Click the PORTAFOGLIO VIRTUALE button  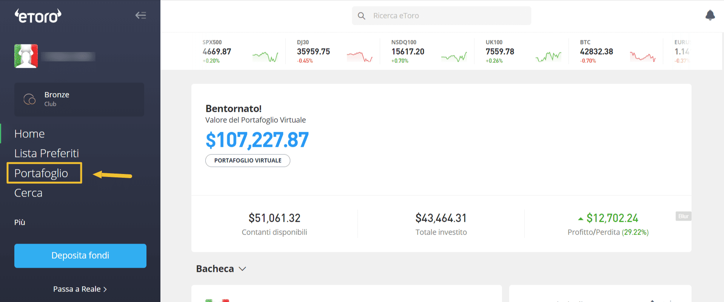248,160
